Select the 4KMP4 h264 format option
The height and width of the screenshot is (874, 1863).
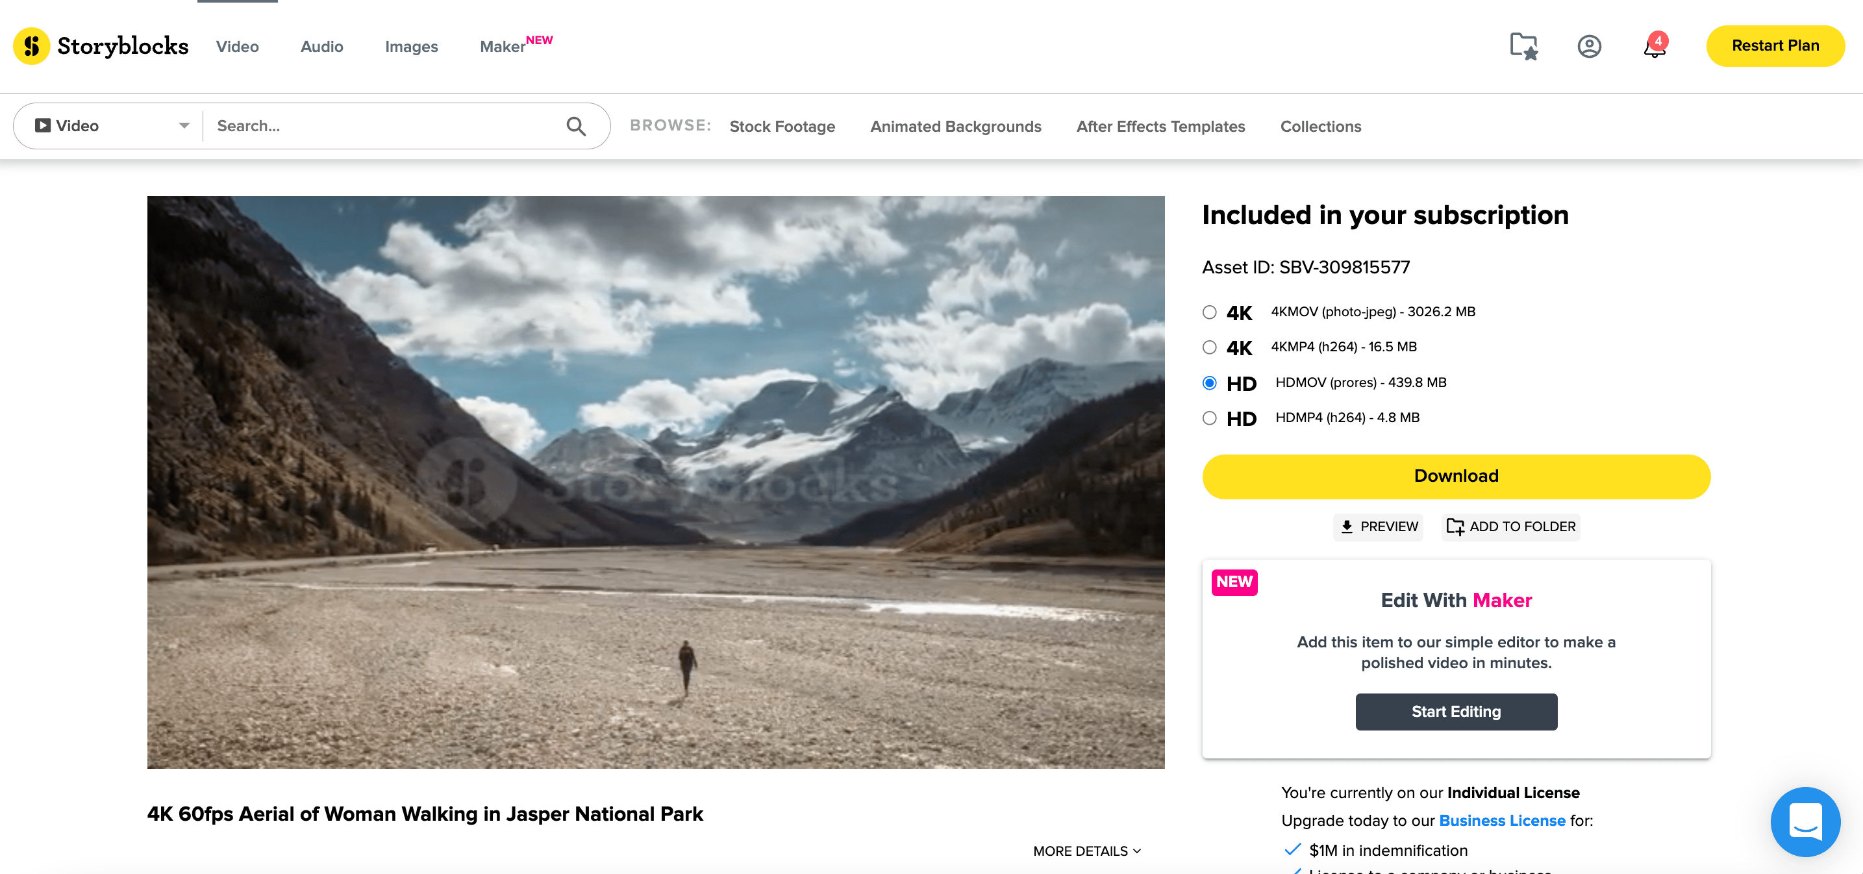coord(1209,347)
